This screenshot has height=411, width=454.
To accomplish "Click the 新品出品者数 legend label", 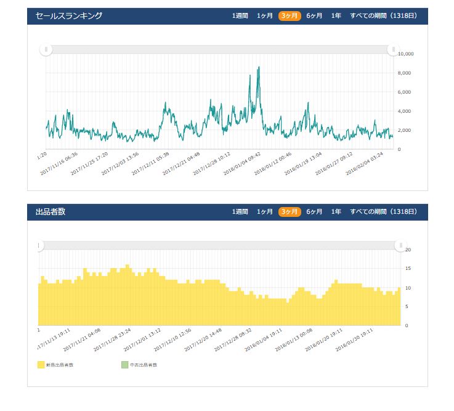I will (60, 365).
